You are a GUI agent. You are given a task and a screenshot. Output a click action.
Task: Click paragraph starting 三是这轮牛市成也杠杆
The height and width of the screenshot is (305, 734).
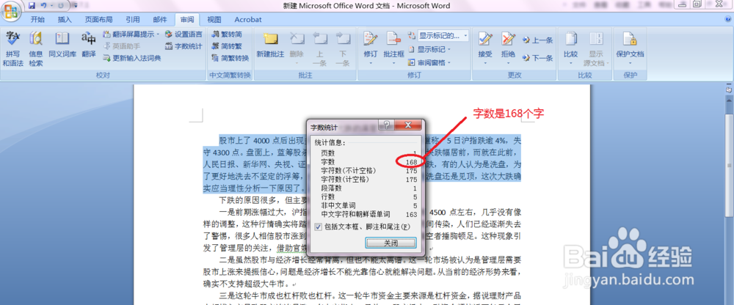tap(362, 300)
